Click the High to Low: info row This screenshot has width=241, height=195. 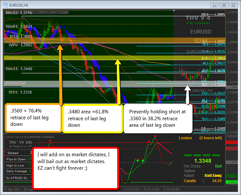(19, 165)
